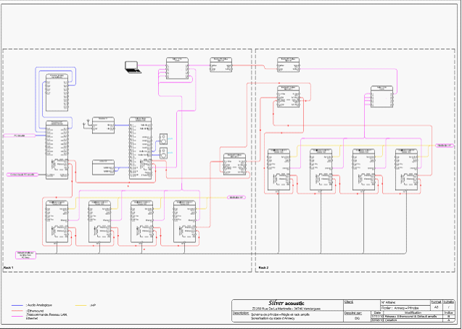Screen dimensions: 462x329
Task: Click the Silver acoustic title logo
Action: (286, 303)
